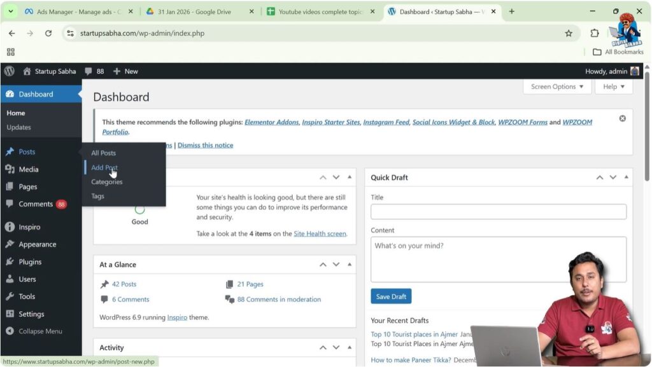Open the Screen Options dropdown
This screenshot has height=367, width=652.
pos(556,87)
